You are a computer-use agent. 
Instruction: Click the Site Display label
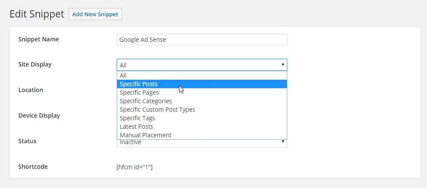(x=35, y=64)
